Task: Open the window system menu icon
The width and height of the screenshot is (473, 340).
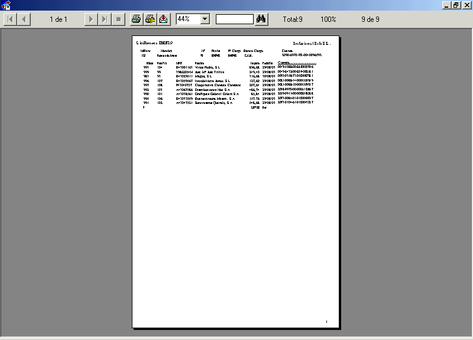Action: point(6,5)
